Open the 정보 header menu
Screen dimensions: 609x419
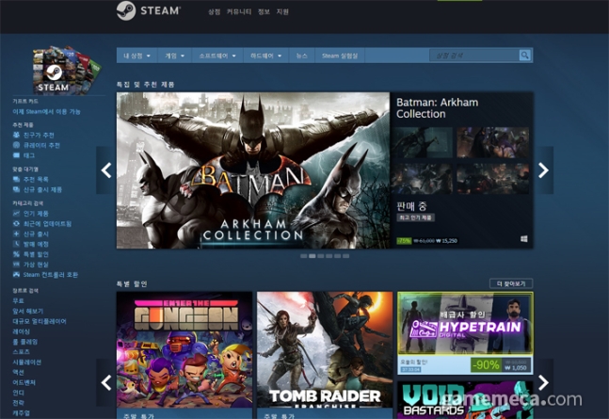tap(264, 11)
